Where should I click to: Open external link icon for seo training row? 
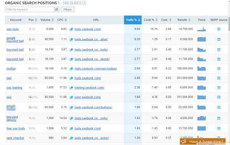(x=71, y=88)
